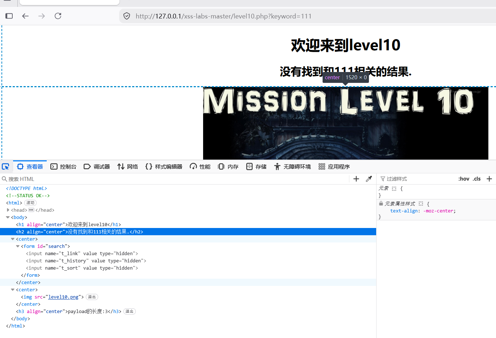The image size is (496, 338).
Task: Click the -moz-center property value
Action: [x=438, y=211]
